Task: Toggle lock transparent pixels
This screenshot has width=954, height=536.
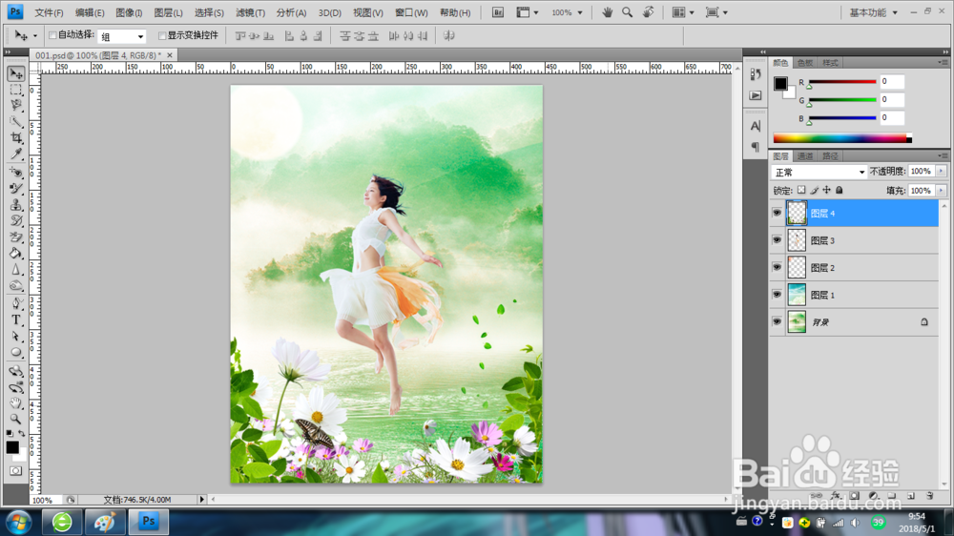Action: (801, 191)
